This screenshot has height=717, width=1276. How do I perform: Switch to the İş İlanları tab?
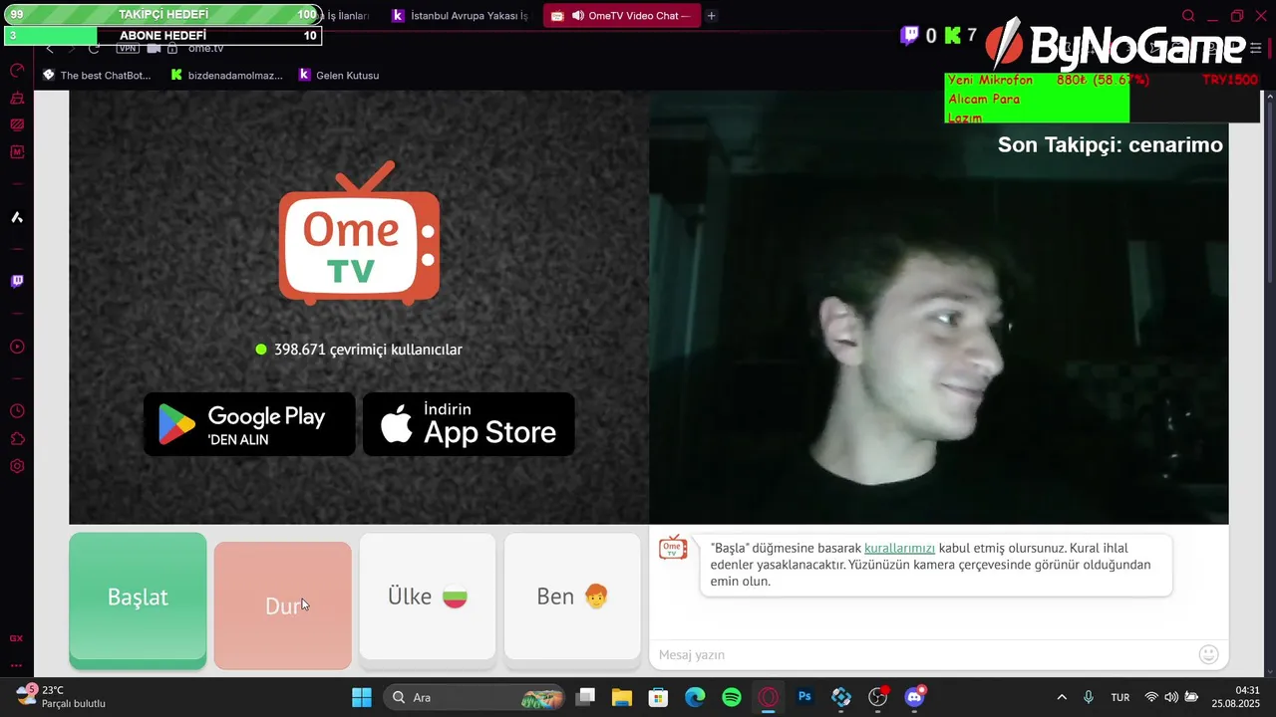point(347,16)
